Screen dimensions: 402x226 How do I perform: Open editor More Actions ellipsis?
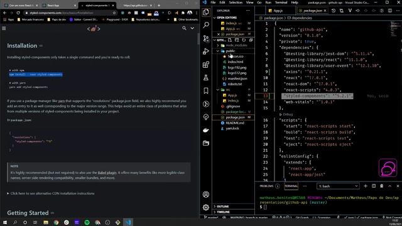click(x=398, y=11)
